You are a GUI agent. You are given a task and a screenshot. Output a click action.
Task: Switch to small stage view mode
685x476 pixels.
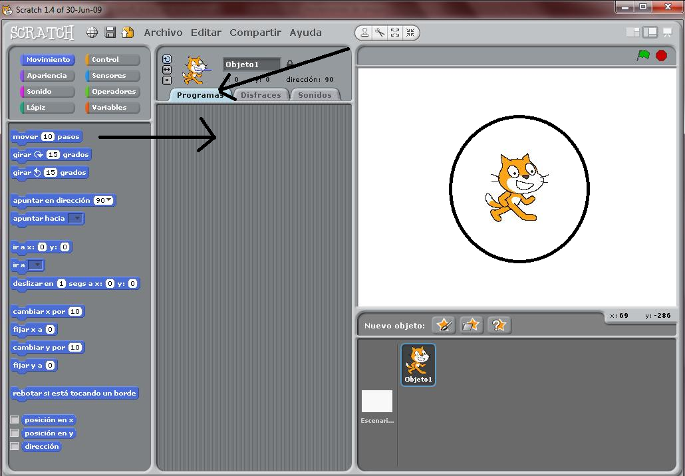pyautogui.click(x=632, y=33)
